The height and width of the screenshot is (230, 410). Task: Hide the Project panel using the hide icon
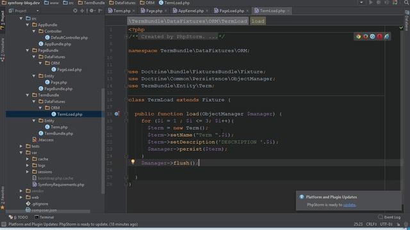point(100,11)
